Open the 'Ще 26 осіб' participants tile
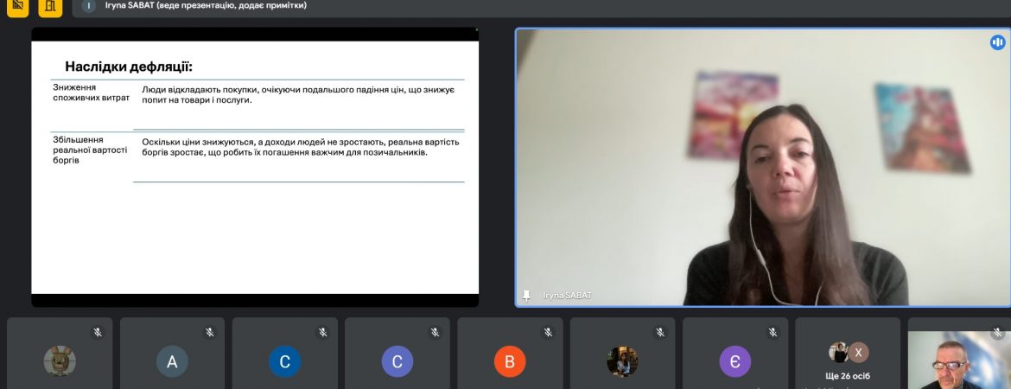The image size is (1011, 389). pos(847,353)
